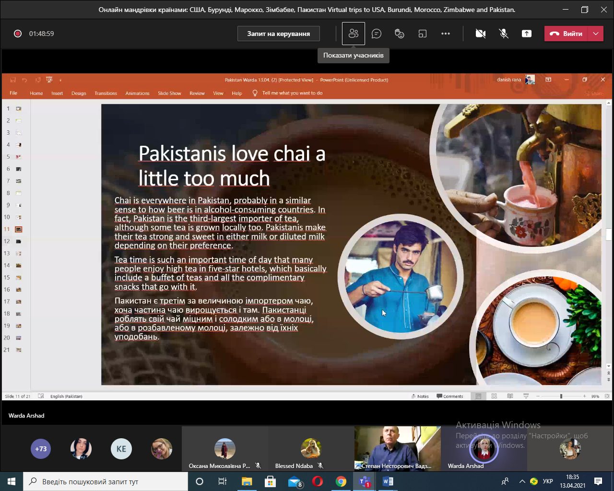Type in the Windows taskbar search box

pyautogui.click(x=106, y=481)
